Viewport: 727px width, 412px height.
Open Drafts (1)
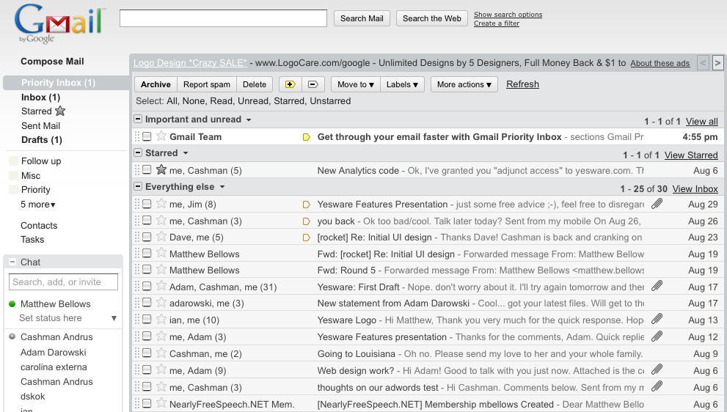click(x=42, y=140)
